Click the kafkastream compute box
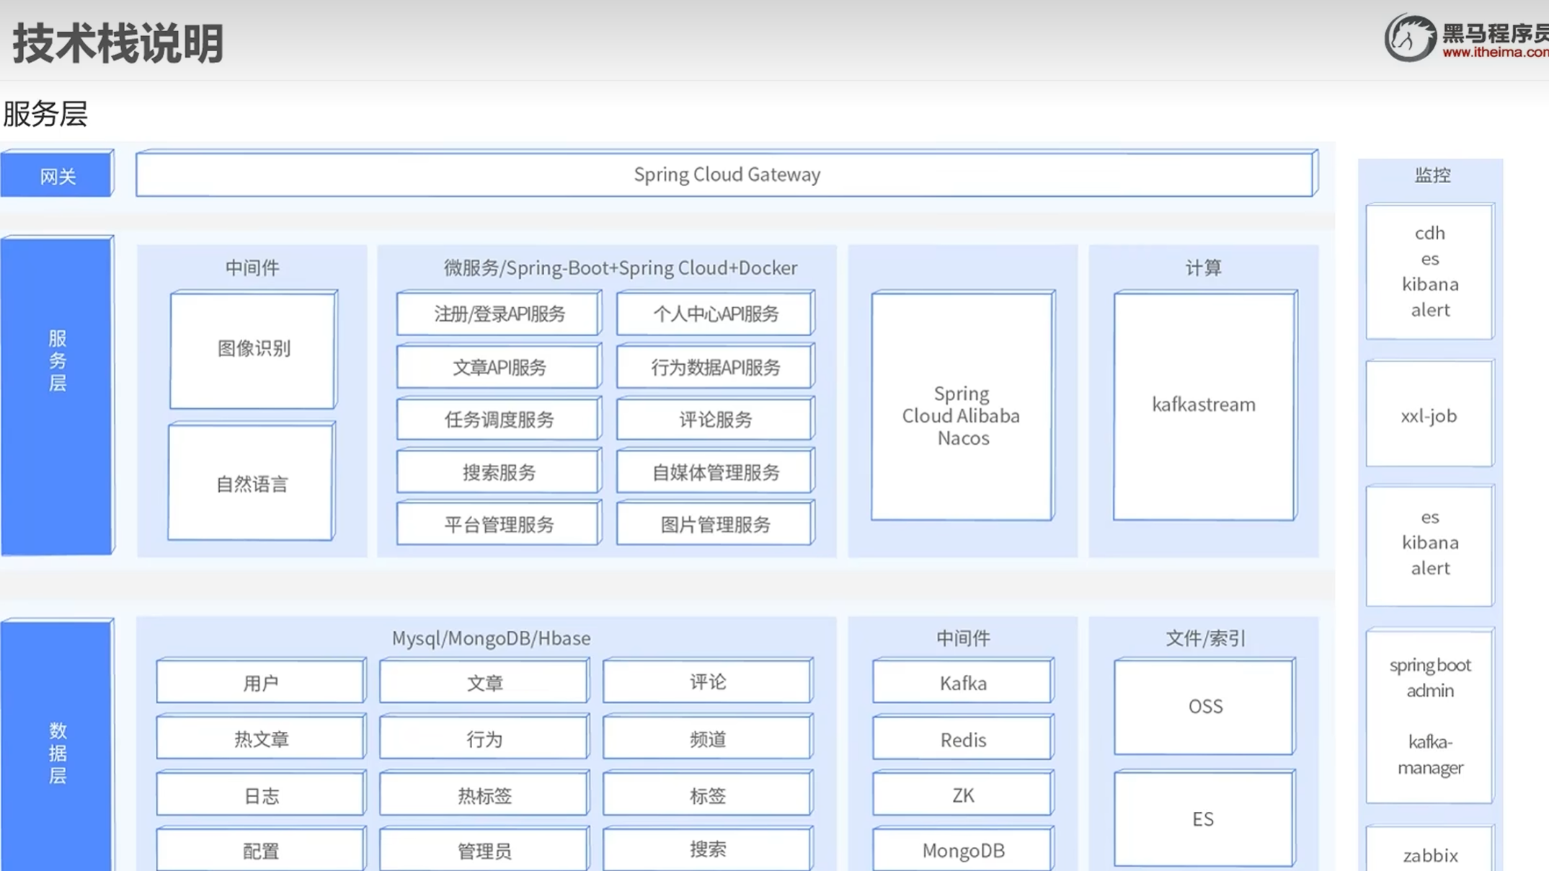 point(1203,405)
